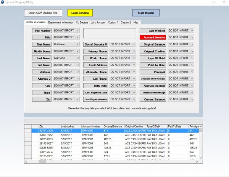This screenshot has height=177, width=229.
Task: Click the grid's horizontal scrollbar right arrow
Action: (197, 161)
